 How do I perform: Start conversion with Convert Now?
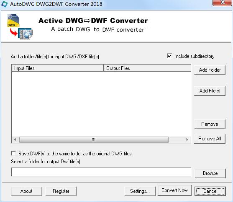pyautogui.click(x=174, y=190)
